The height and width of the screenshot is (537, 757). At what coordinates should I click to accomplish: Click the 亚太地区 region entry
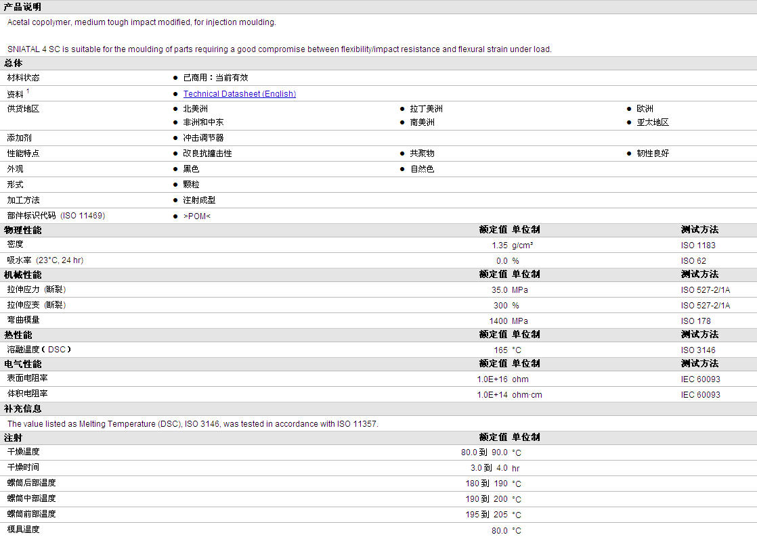[653, 122]
